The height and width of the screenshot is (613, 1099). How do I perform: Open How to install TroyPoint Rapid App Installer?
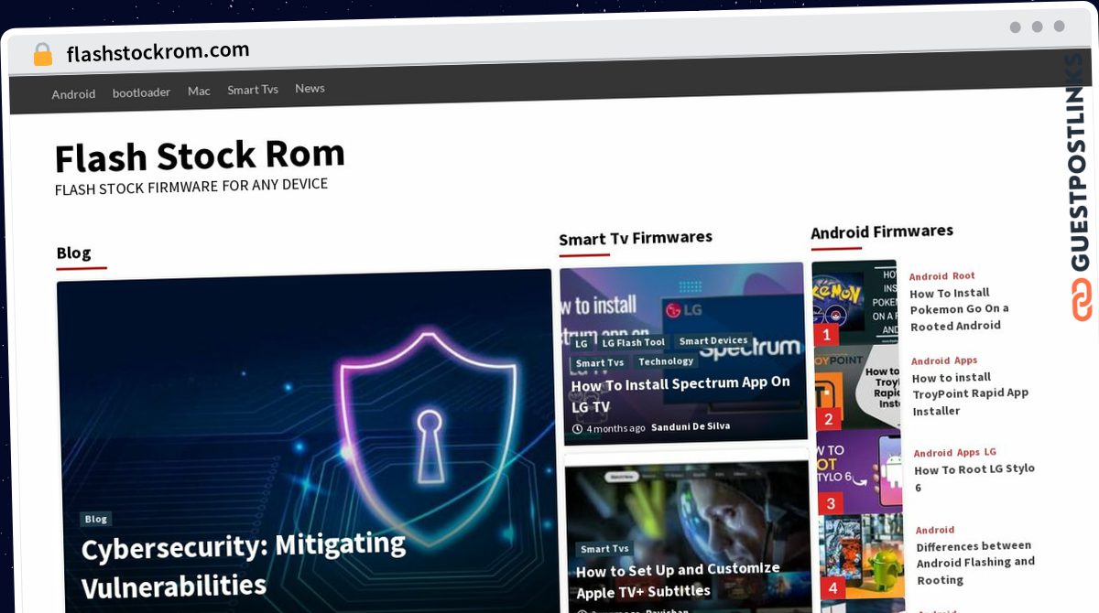point(970,393)
